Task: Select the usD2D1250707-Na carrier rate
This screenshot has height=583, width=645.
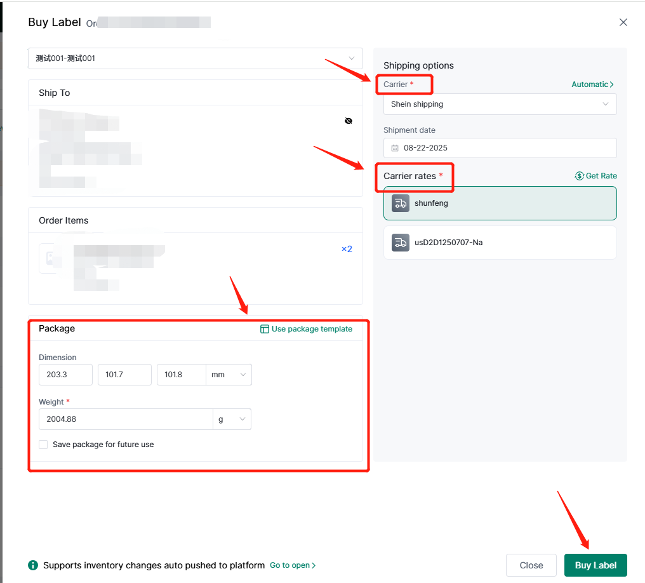Action: [500, 243]
